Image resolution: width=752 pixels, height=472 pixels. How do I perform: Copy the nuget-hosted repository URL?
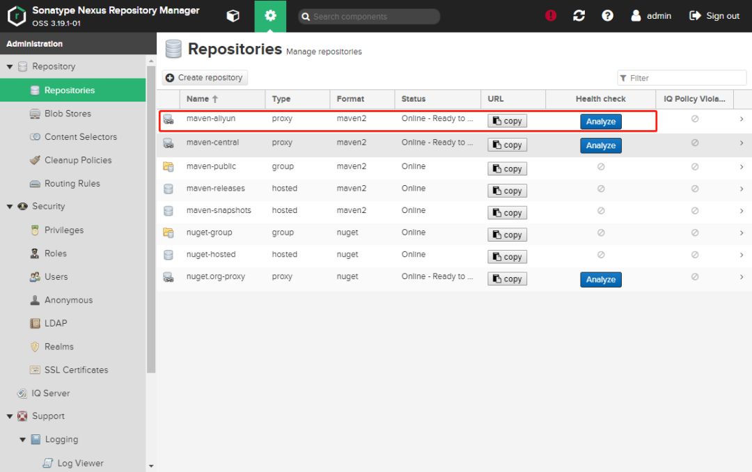point(507,257)
